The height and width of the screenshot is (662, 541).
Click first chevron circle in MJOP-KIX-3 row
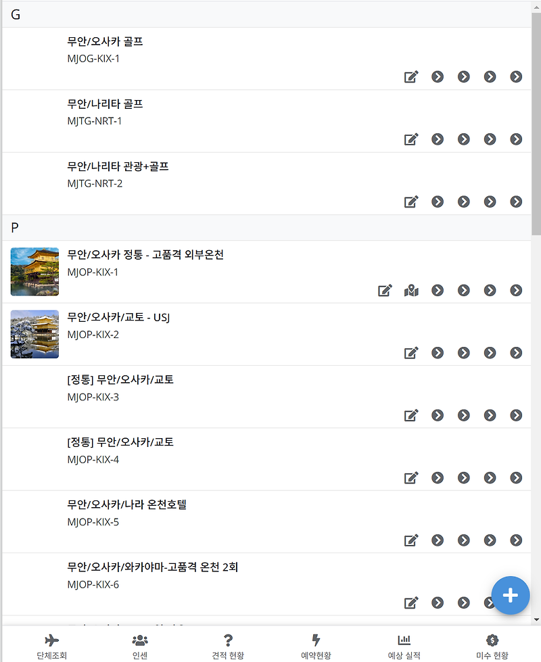point(438,415)
